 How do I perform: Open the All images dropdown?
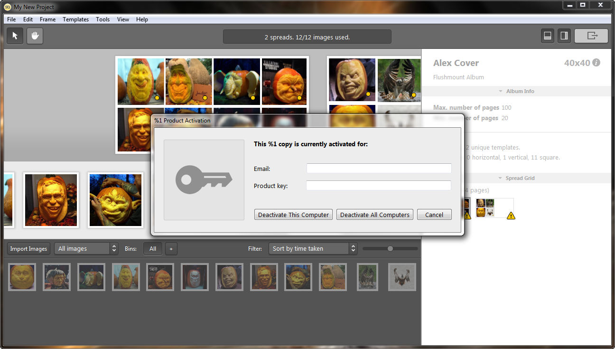click(x=86, y=248)
